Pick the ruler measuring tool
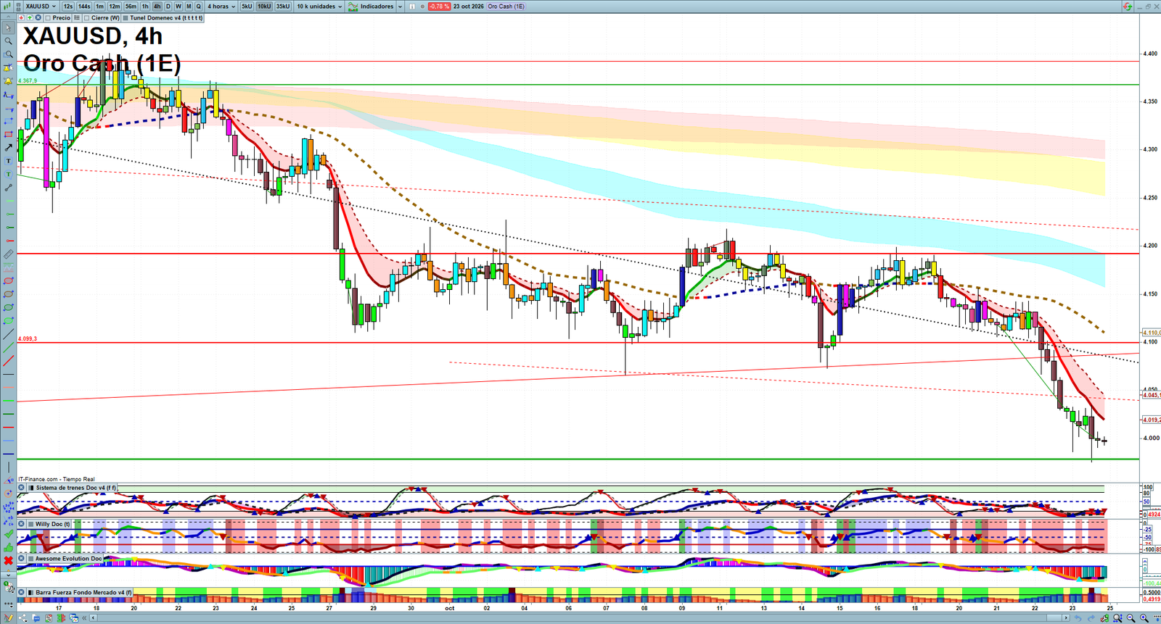This screenshot has height=624, width=1161. (x=8, y=254)
